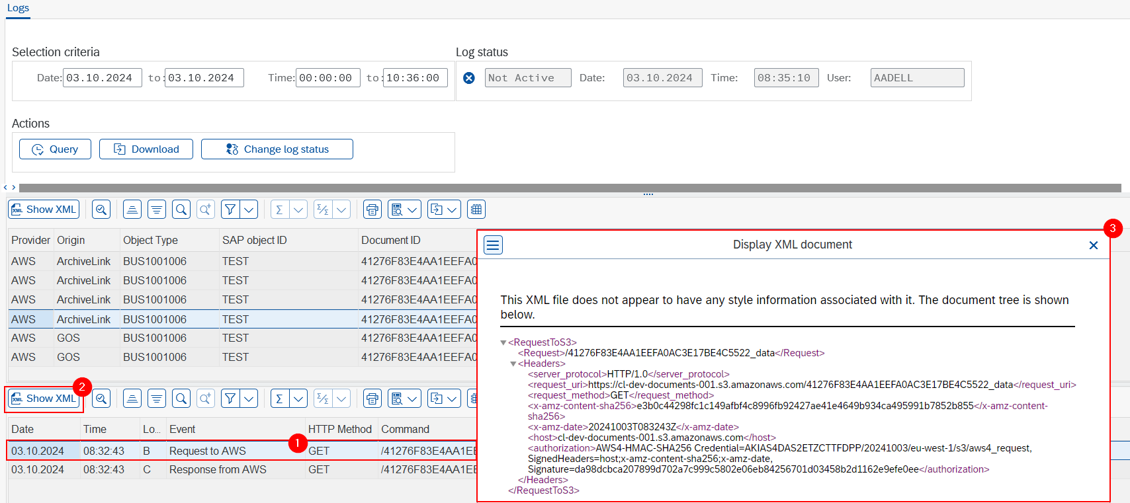This screenshot has height=503, width=1130.
Task: Click Export icon in the log events toolbar
Action: [437, 399]
